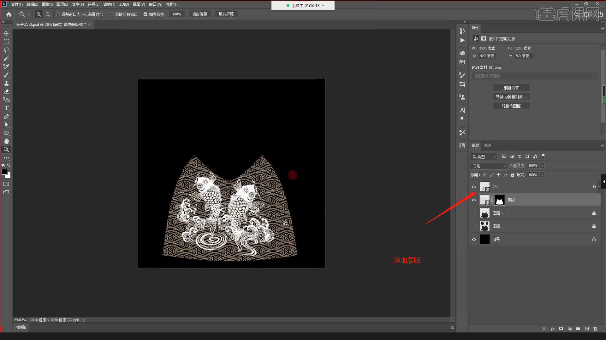Viewport: 606px width, 340px height.
Task: Delete the selected layer
Action: [595, 328]
